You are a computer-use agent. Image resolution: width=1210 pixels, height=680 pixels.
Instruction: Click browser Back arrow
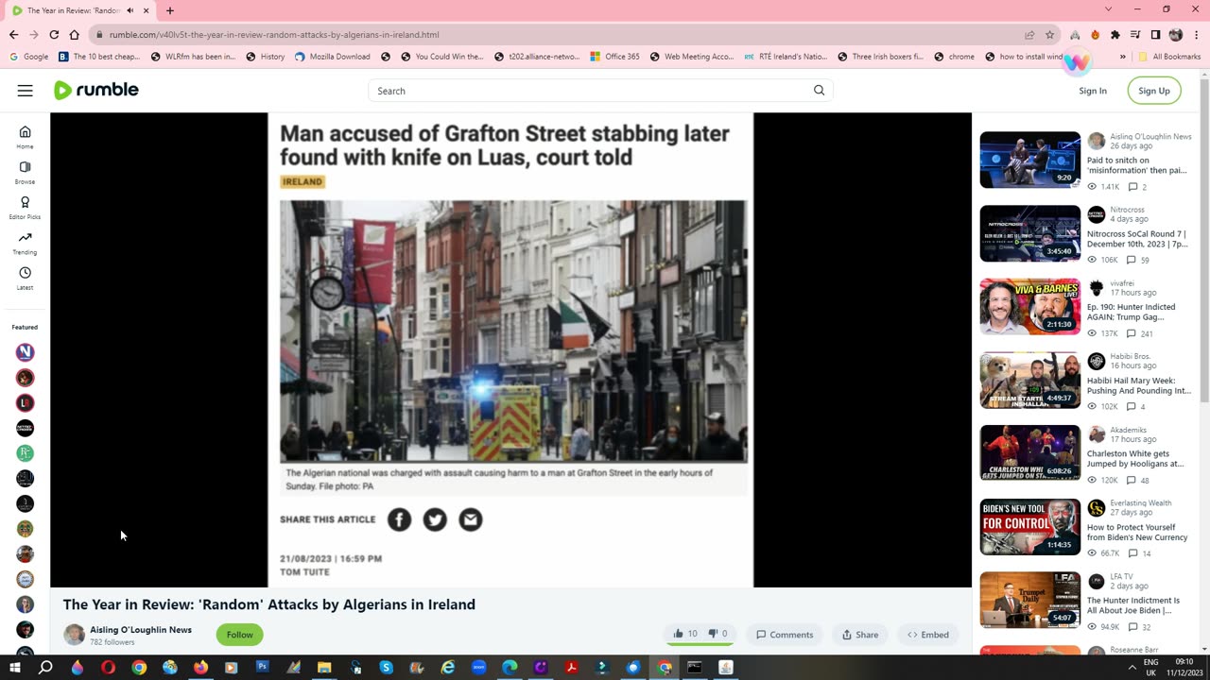[13, 35]
